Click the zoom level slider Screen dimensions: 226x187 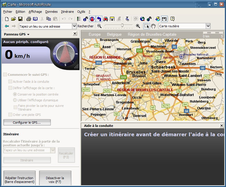click(x=122, y=26)
